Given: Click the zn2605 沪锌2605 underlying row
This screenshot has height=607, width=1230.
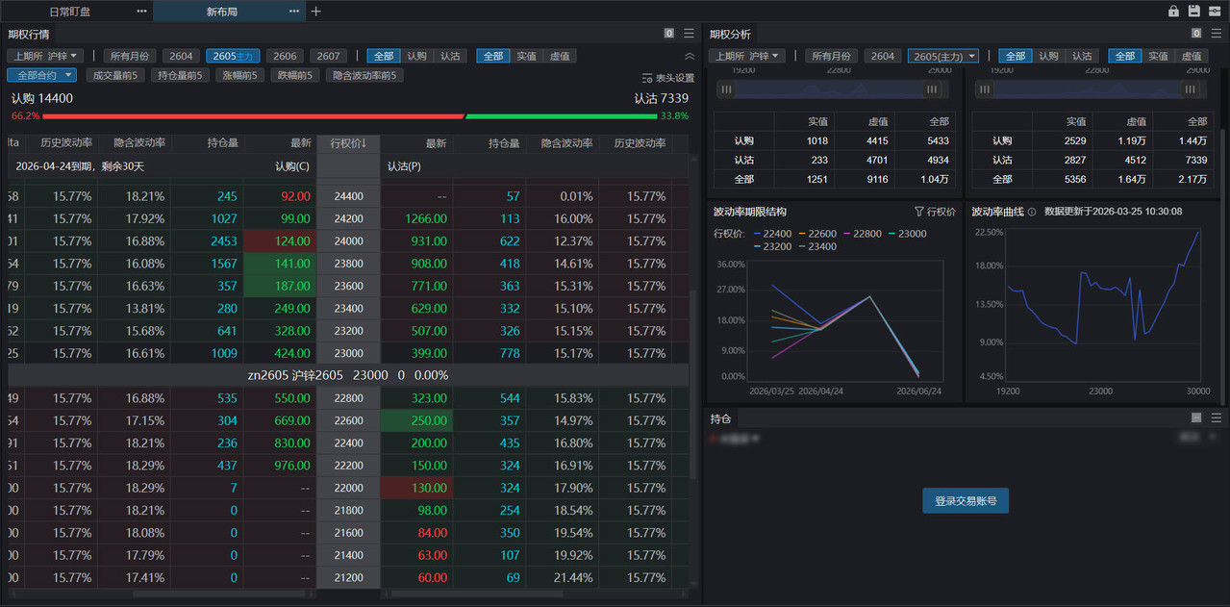Looking at the screenshot, I should click(x=348, y=375).
